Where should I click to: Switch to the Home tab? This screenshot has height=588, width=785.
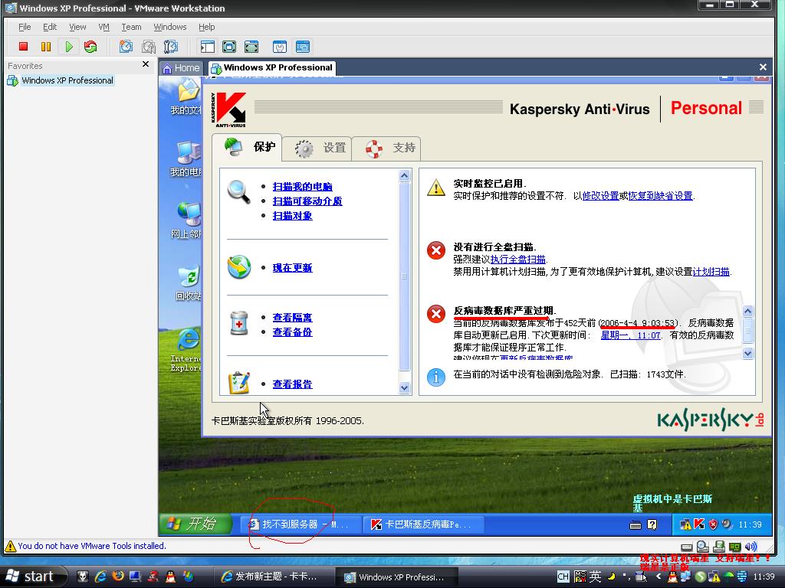[181, 68]
